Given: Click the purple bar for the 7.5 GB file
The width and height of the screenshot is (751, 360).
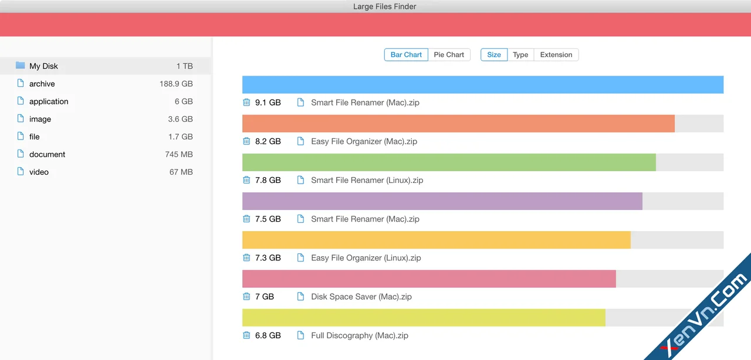Looking at the screenshot, I should coord(442,201).
